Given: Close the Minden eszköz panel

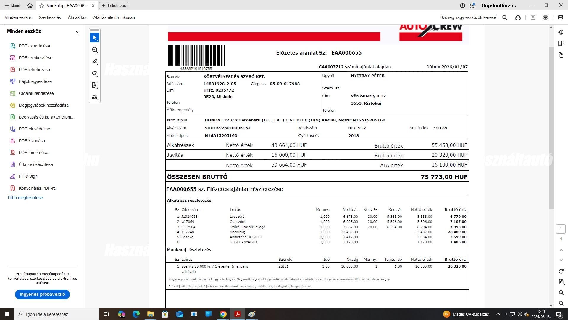Looking at the screenshot, I should click(x=77, y=32).
